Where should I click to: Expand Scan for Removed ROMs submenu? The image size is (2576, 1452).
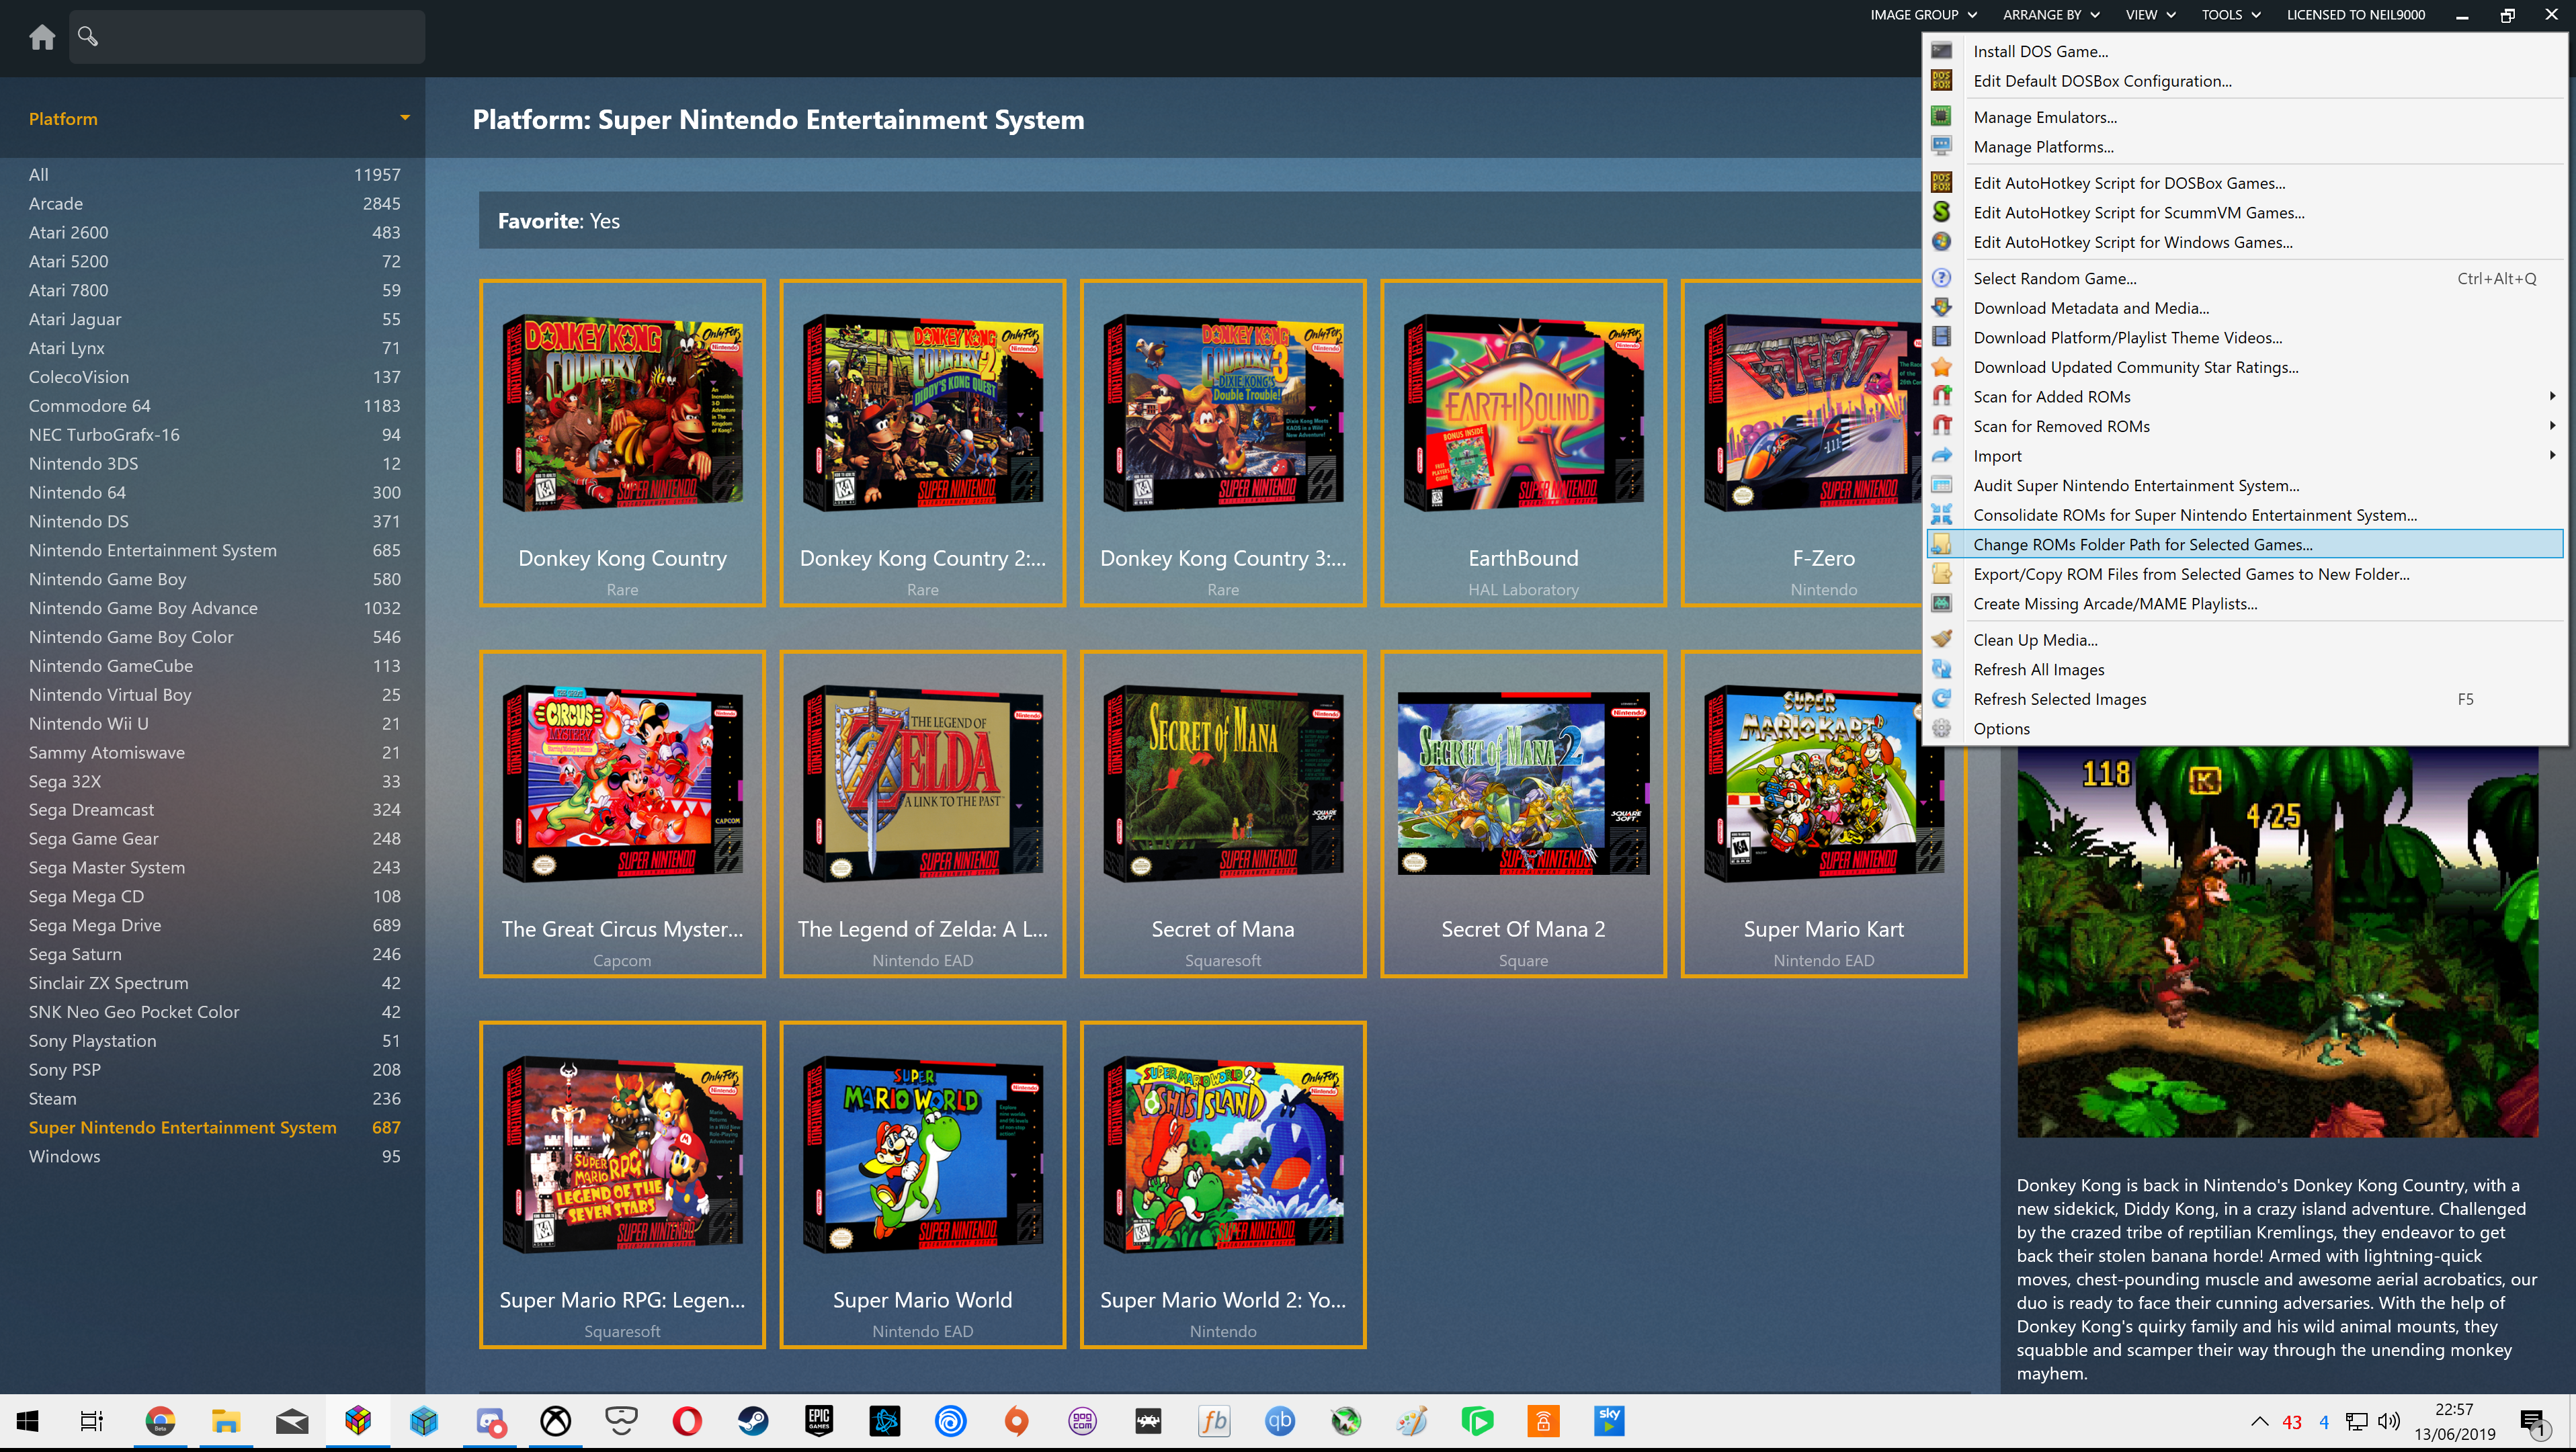2552,426
